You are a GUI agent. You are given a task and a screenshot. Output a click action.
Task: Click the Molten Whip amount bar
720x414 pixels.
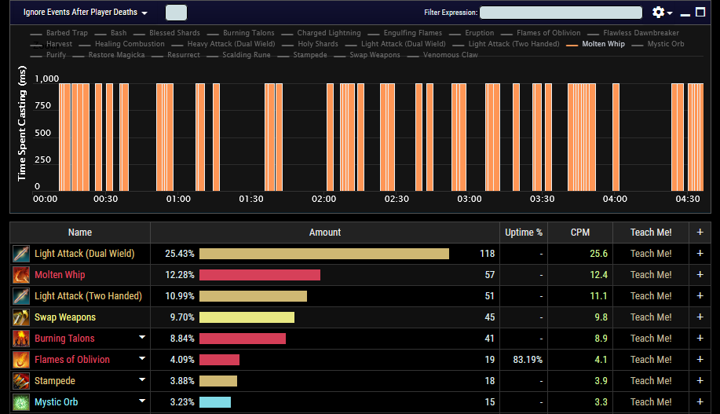coord(260,275)
